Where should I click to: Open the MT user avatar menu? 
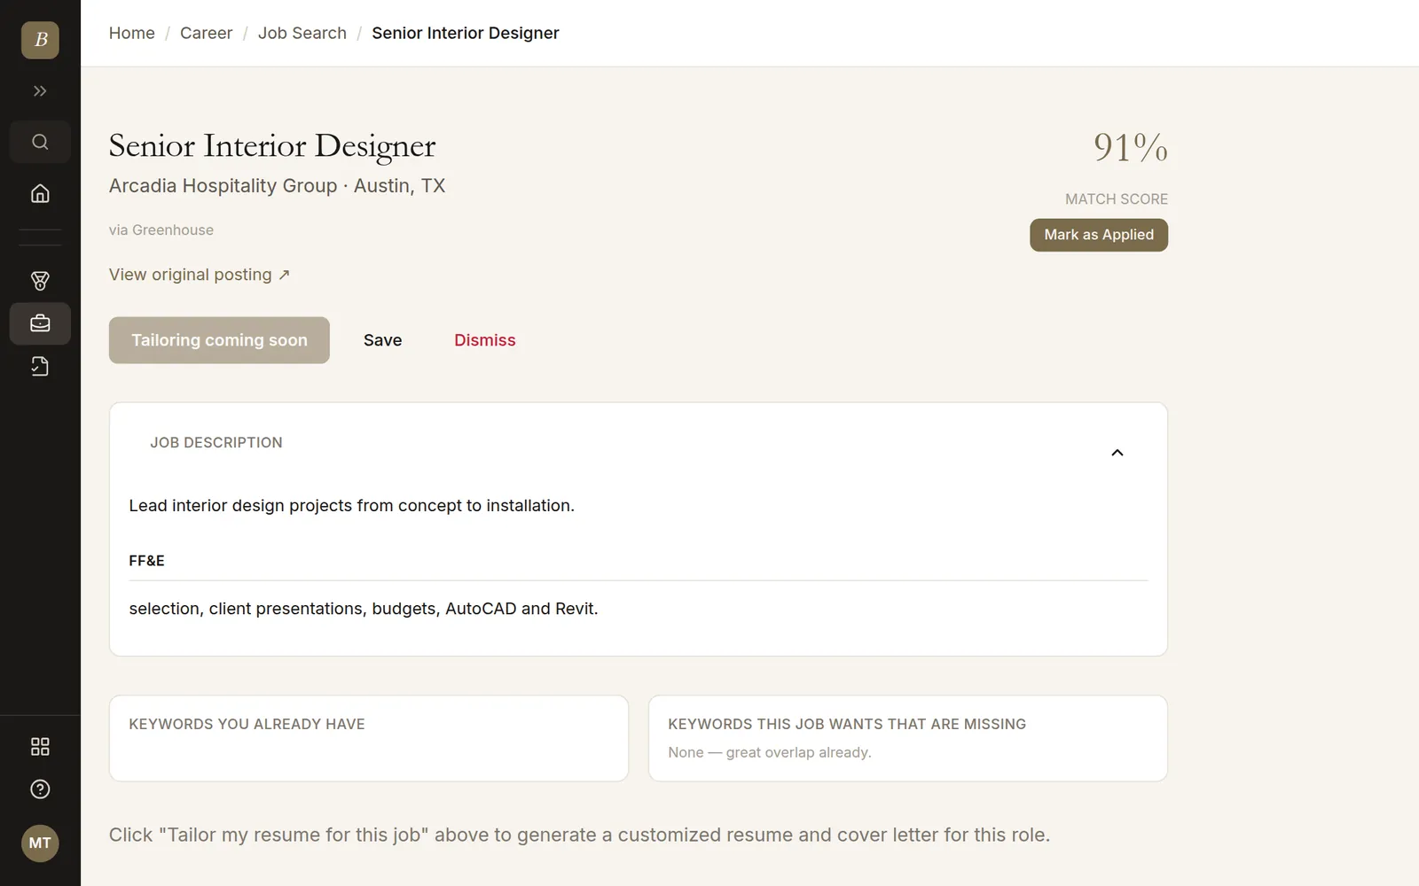(40, 843)
